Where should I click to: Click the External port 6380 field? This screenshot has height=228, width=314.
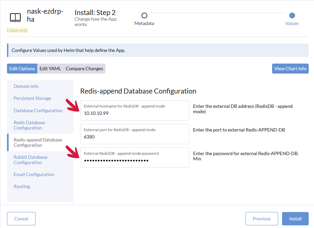pyautogui.click(x=134, y=136)
